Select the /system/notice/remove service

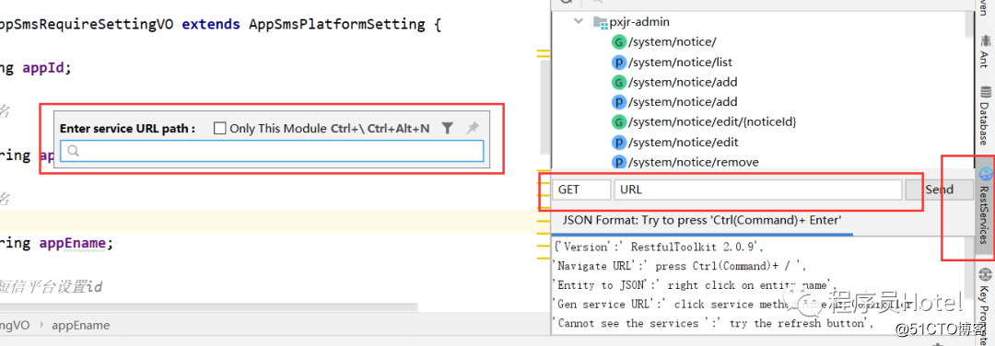click(x=685, y=162)
